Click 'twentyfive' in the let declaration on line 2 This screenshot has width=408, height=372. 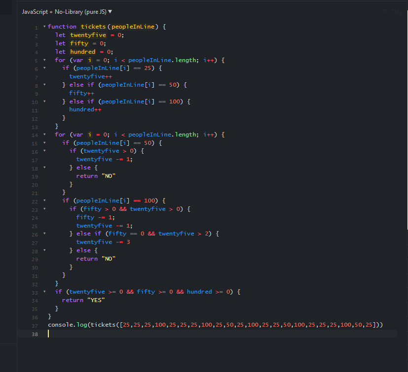(88, 35)
